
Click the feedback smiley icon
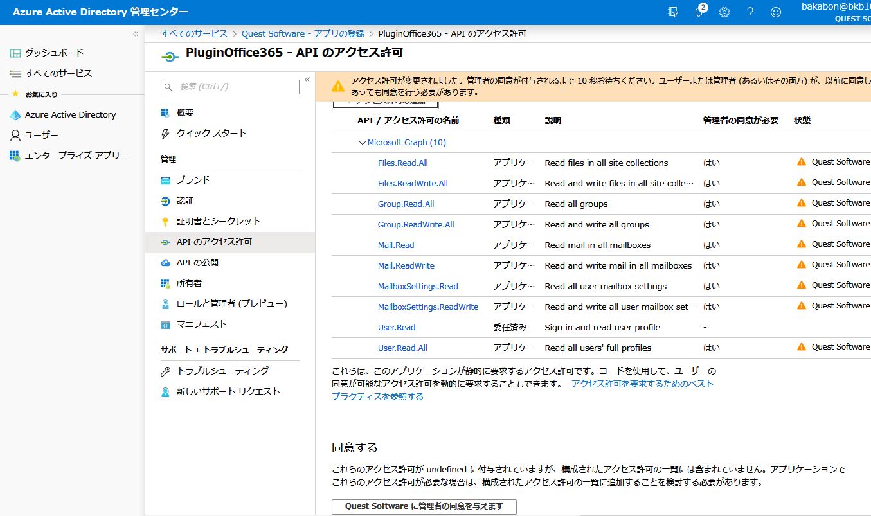click(x=776, y=12)
